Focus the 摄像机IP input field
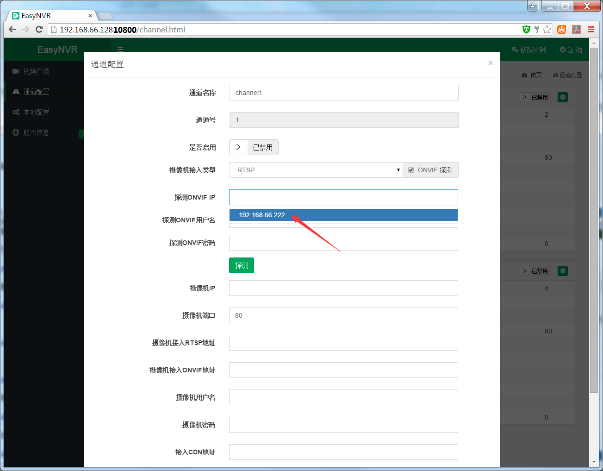This screenshot has height=471, width=603. point(343,288)
